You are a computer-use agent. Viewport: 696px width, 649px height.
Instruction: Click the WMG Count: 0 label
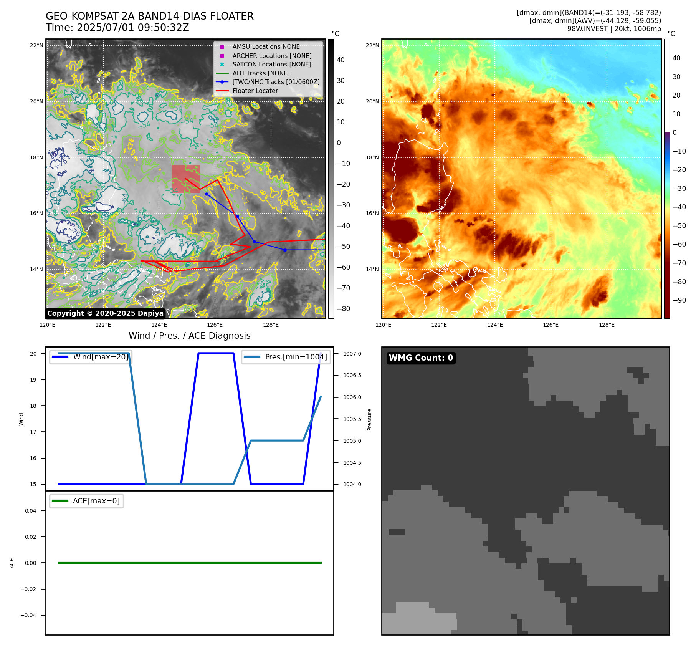click(x=421, y=358)
